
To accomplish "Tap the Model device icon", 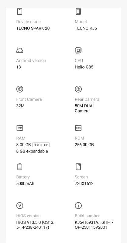I will (78, 12).
